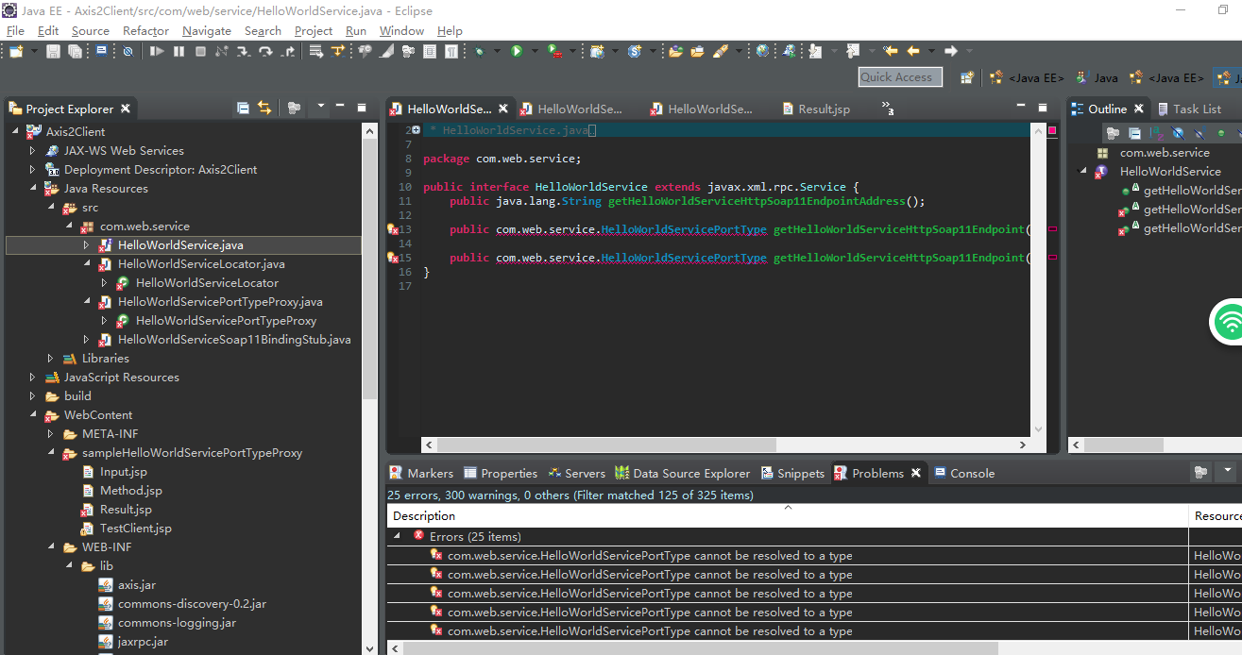Click the green Run button

[x=517, y=51]
